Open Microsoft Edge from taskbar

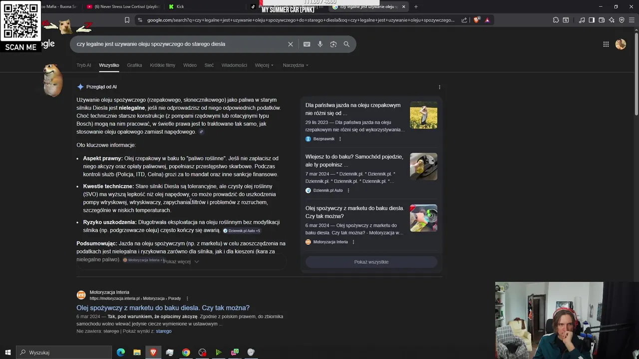[x=121, y=353]
